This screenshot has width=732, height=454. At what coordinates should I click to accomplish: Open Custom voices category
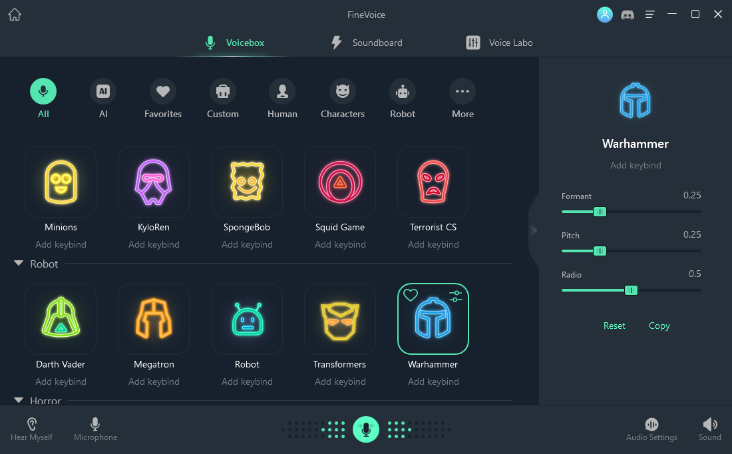[x=223, y=99]
